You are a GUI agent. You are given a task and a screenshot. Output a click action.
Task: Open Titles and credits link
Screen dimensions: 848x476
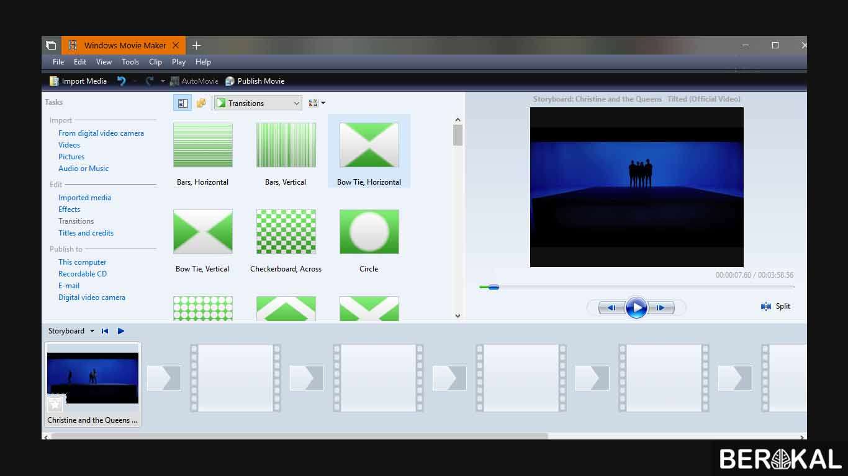86,232
